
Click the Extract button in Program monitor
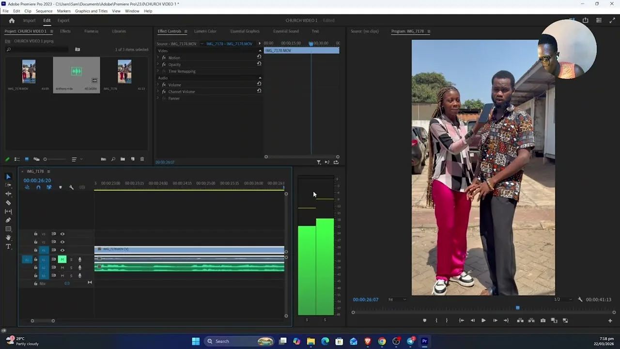531,320
